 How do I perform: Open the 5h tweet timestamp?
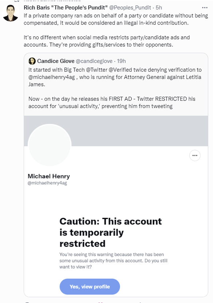point(159,8)
